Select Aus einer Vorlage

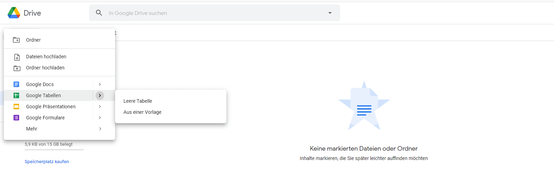point(171,112)
